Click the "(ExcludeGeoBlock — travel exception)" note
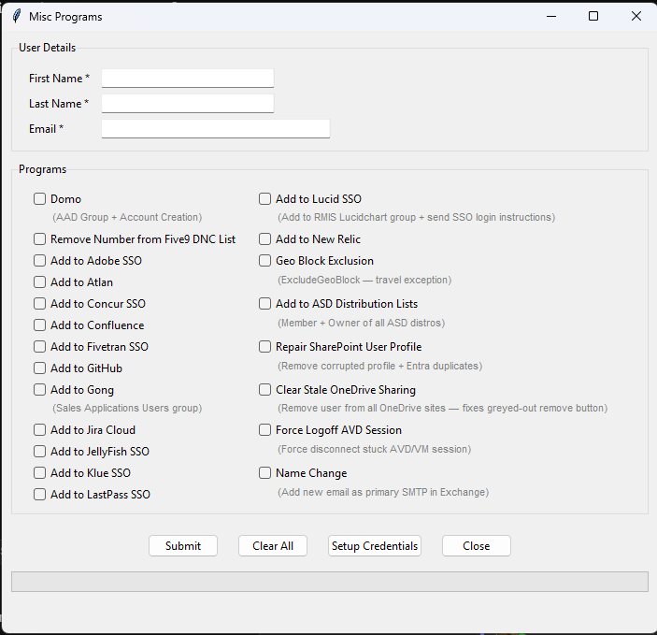 [x=364, y=280]
